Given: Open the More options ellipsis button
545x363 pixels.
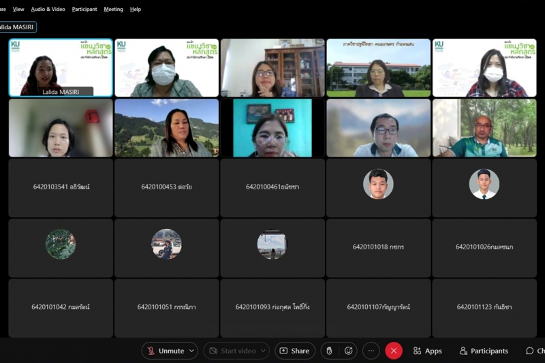Looking at the screenshot, I should pyautogui.click(x=371, y=351).
